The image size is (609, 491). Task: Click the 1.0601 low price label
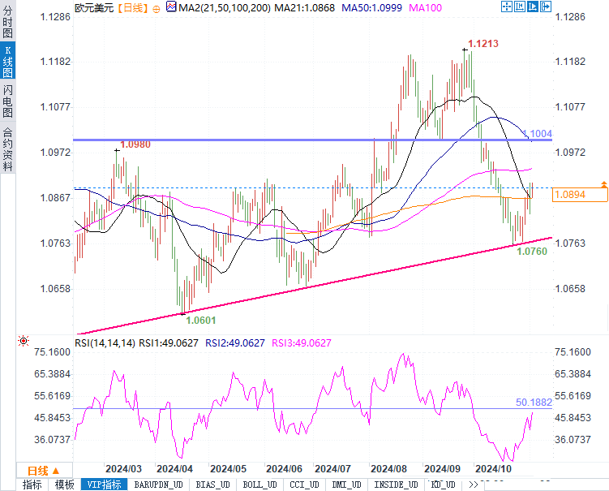click(201, 321)
